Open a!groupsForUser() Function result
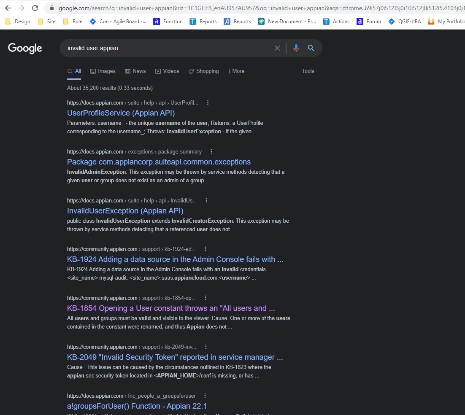 point(137,406)
